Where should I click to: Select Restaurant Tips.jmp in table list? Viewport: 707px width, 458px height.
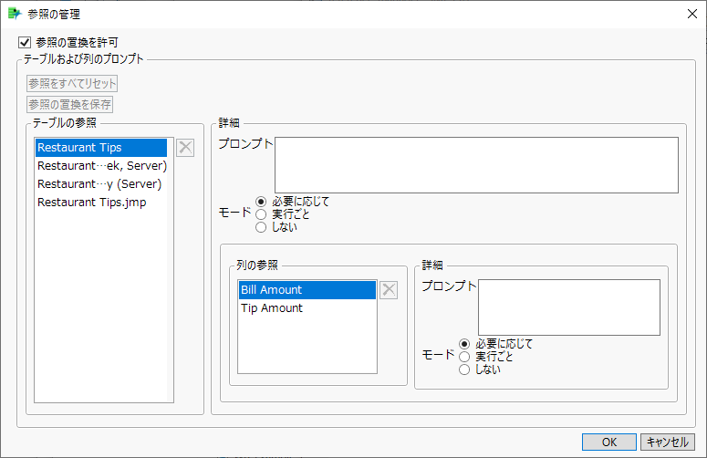(x=101, y=203)
